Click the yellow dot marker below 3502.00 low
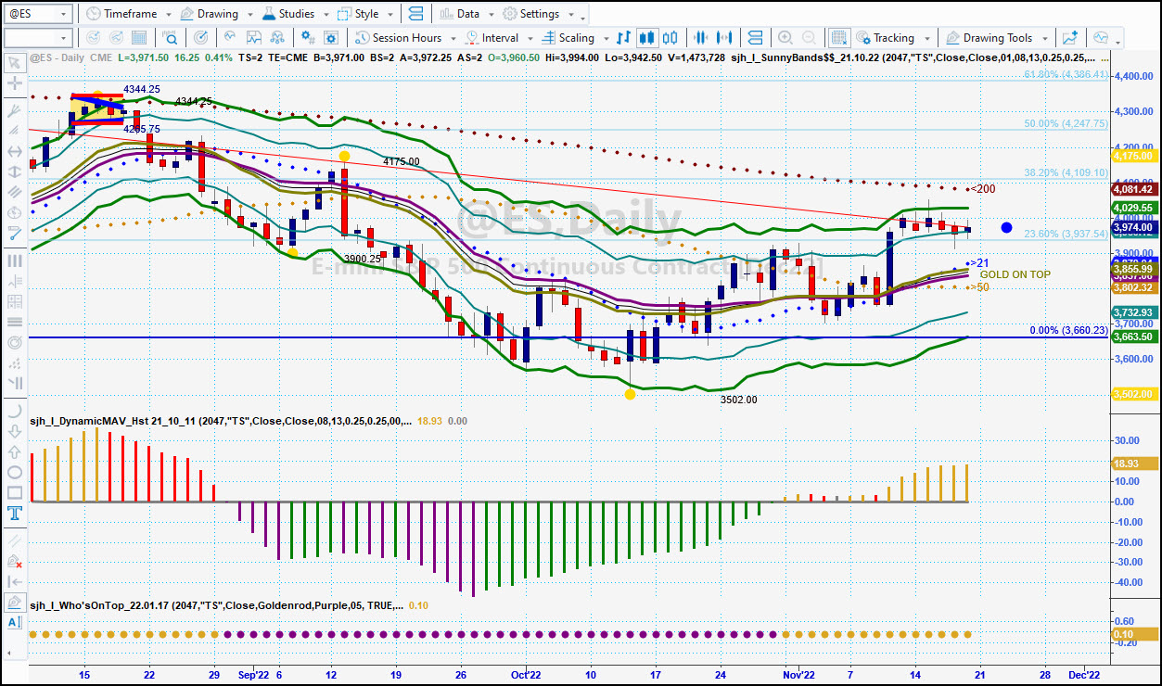1162x686 pixels. click(630, 394)
